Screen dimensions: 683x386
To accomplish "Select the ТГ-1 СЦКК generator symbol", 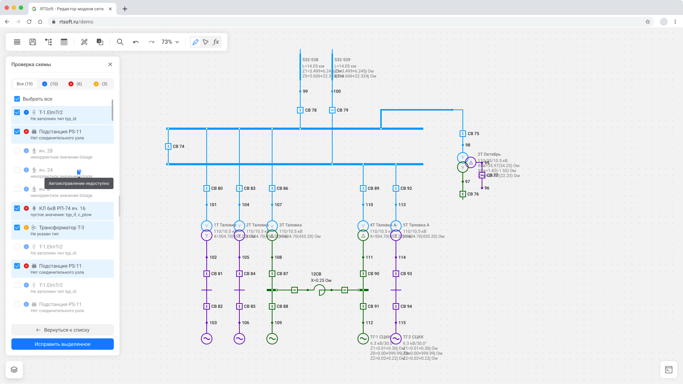I will pyautogui.click(x=363, y=339).
